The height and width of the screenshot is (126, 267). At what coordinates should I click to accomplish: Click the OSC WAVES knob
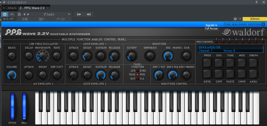(168, 56)
